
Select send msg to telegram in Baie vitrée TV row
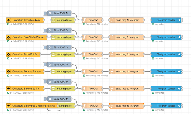click(x=127, y=89)
